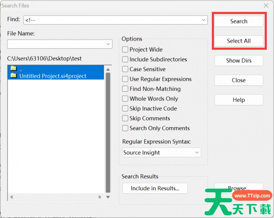The height and width of the screenshot is (218, 274).
Task: Click the file list vertical scrollbar
Action: click(108, 129)
